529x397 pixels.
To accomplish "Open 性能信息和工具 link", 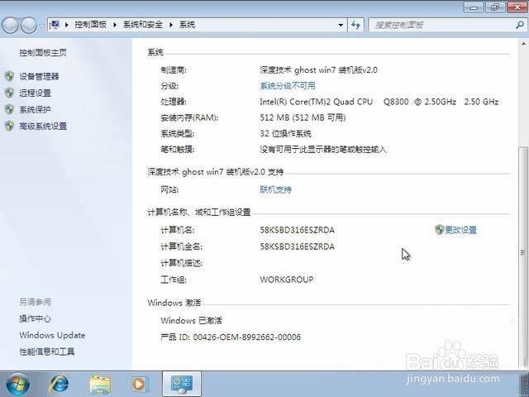I will tap(47, 352).
